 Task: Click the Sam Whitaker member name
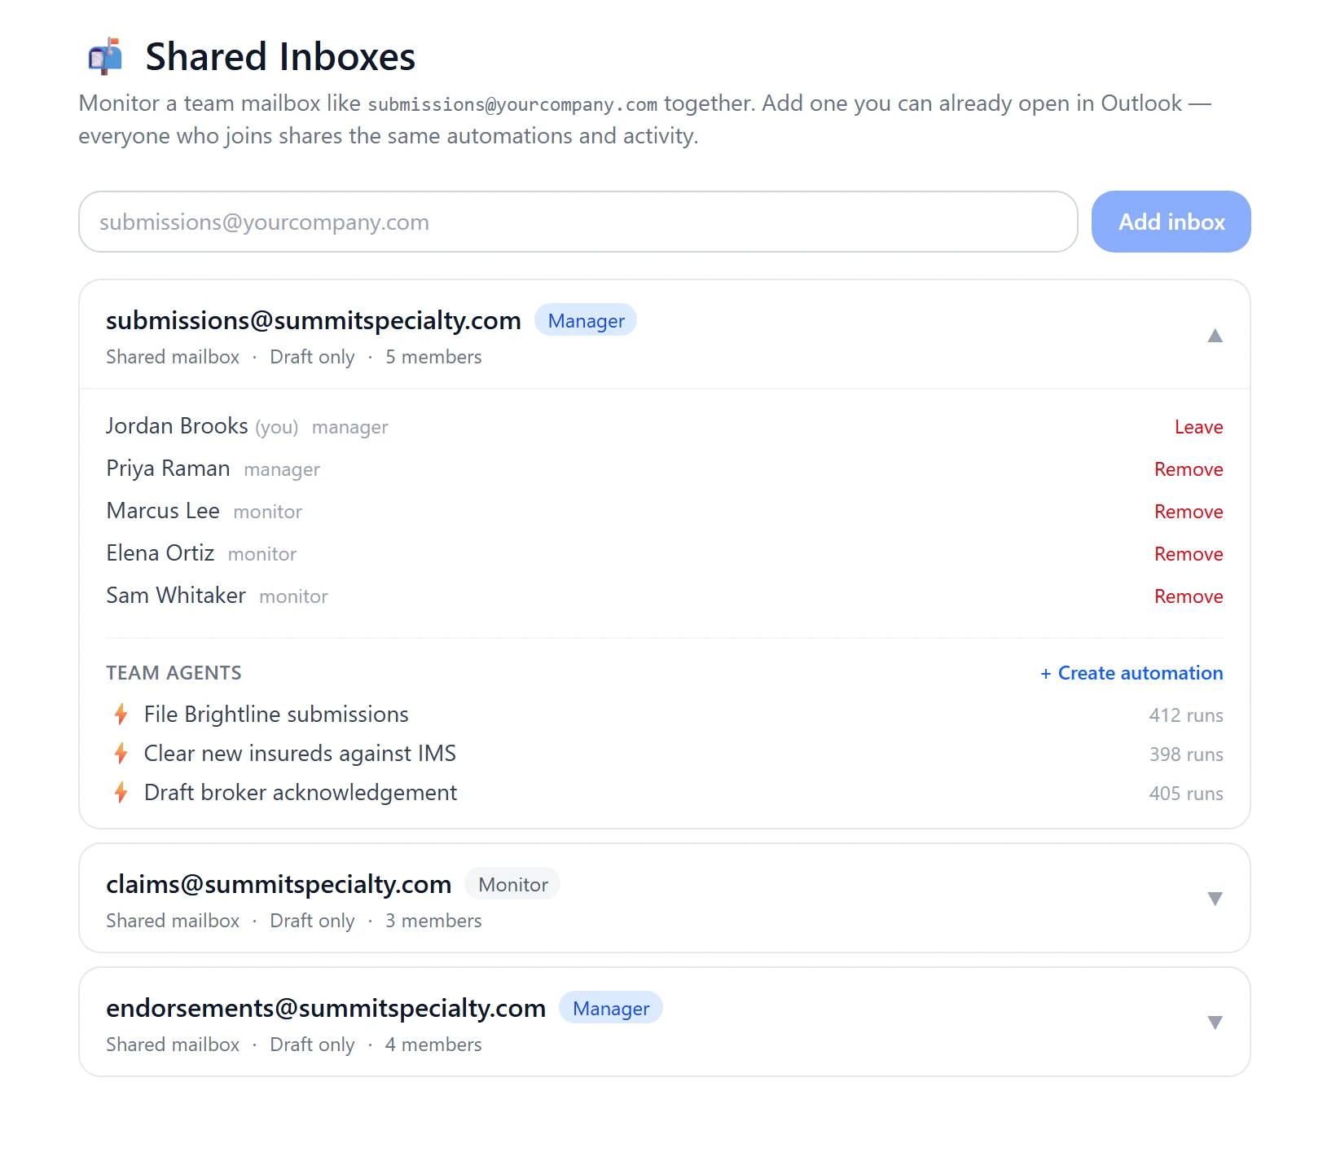176,596
